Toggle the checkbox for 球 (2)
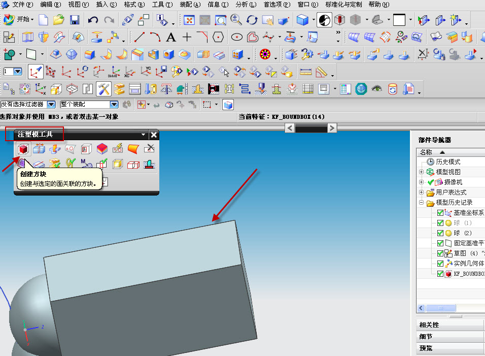The height and width of the screenshot is (356, 485). pos(440,233)
